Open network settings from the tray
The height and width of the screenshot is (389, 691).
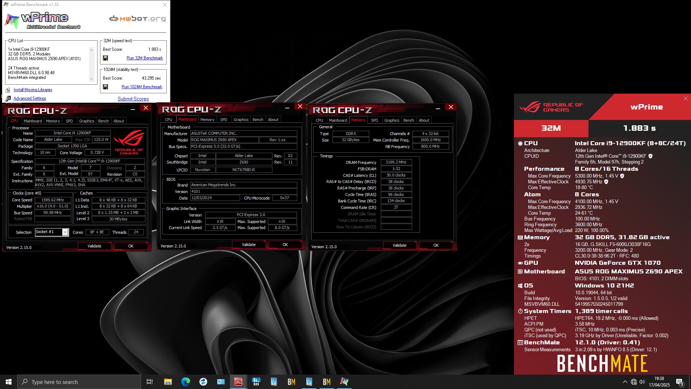point(634,382)
